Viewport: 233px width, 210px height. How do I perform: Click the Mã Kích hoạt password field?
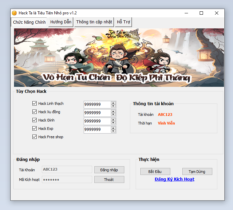tap(67, 180)
